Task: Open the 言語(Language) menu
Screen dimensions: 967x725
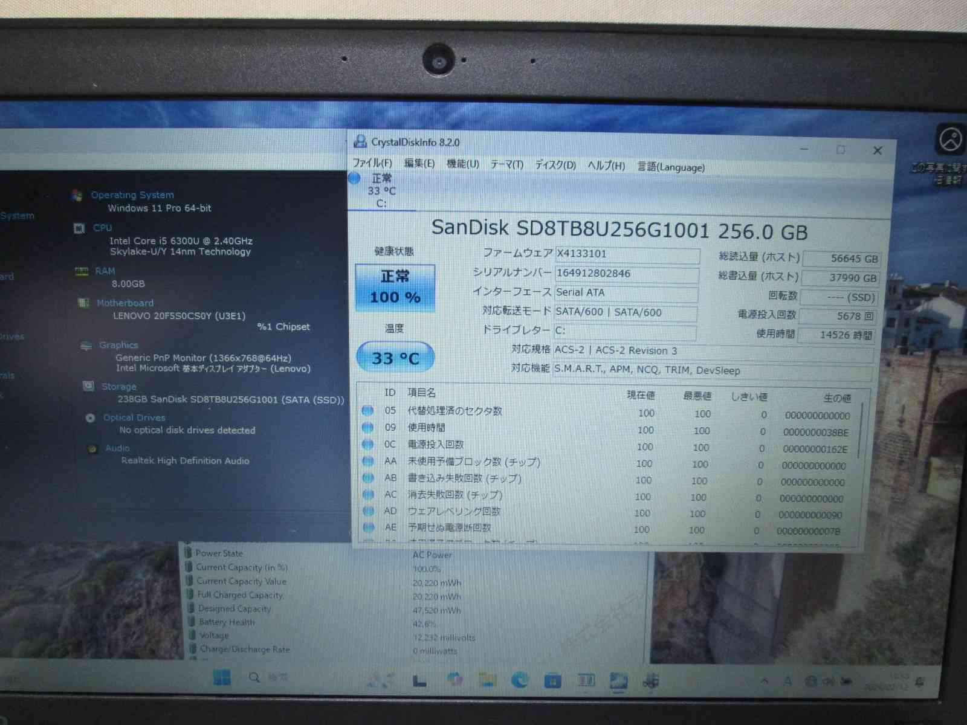Action: pyautogui.click(x=671, y=167)
